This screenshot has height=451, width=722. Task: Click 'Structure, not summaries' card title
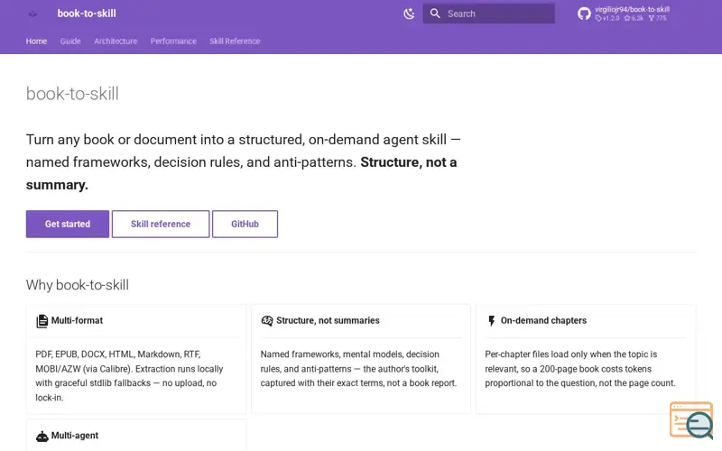click(328, 320)
